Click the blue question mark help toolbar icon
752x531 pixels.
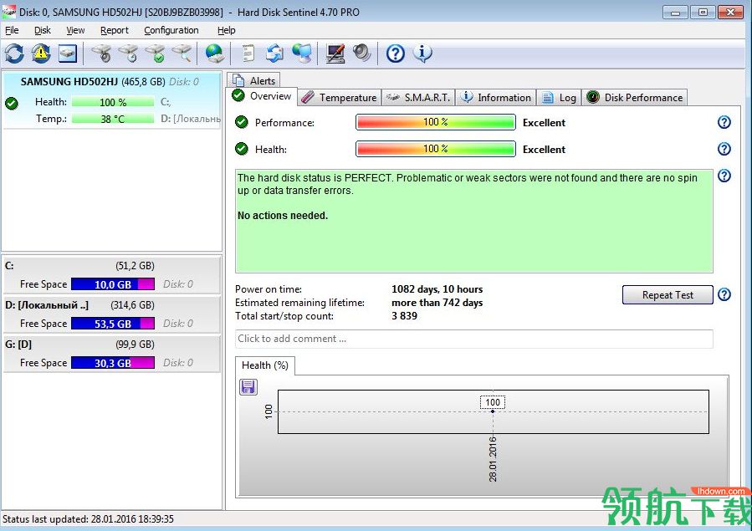tap(396, 54)
